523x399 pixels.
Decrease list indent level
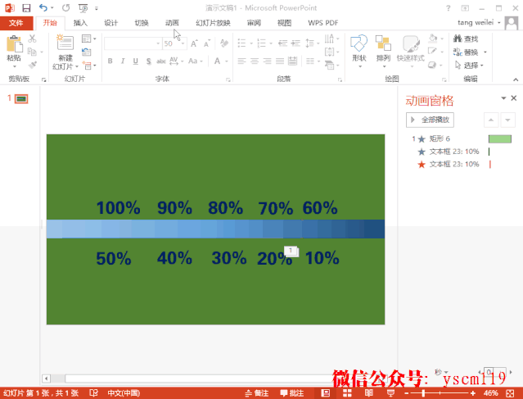283,43
